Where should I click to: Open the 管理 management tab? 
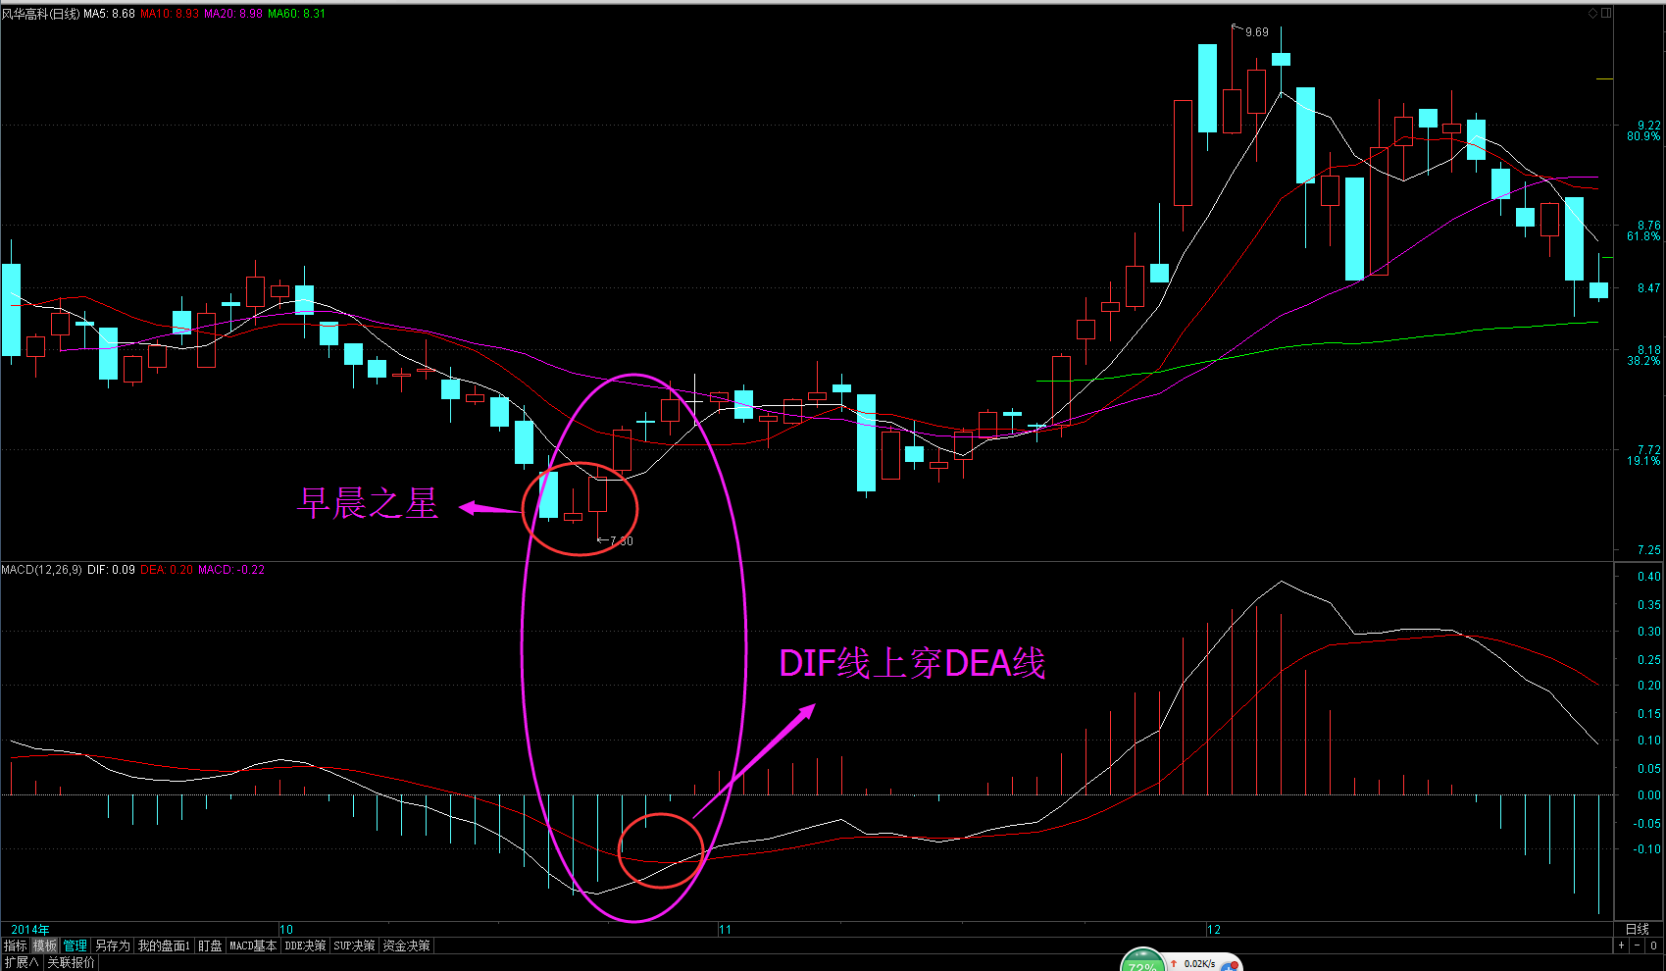(76, 945)
